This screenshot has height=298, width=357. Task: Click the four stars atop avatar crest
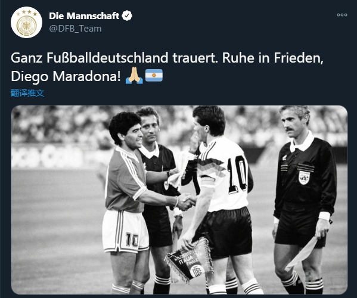click(26, 13)
